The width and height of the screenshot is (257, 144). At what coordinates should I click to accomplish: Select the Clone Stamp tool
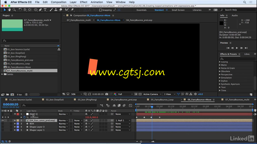pos(56,10)
